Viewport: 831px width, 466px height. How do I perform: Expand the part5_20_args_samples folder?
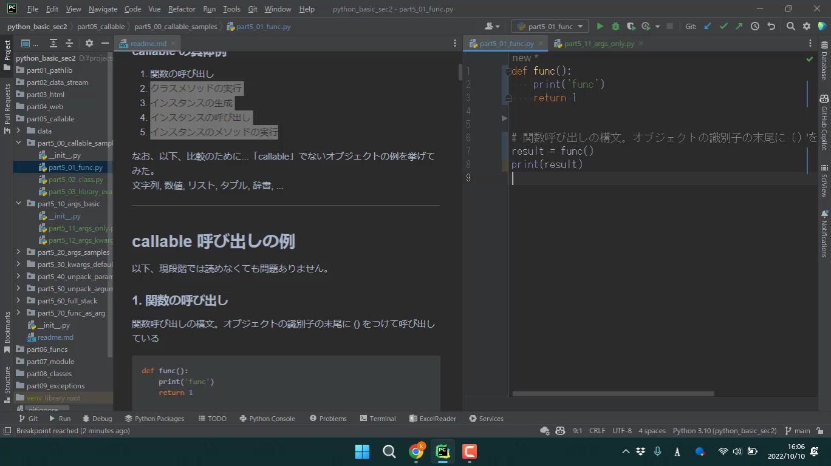tap(19, 252)
